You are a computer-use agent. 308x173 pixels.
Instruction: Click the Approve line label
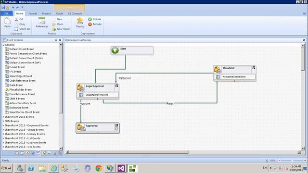click(x=85, y=104)
